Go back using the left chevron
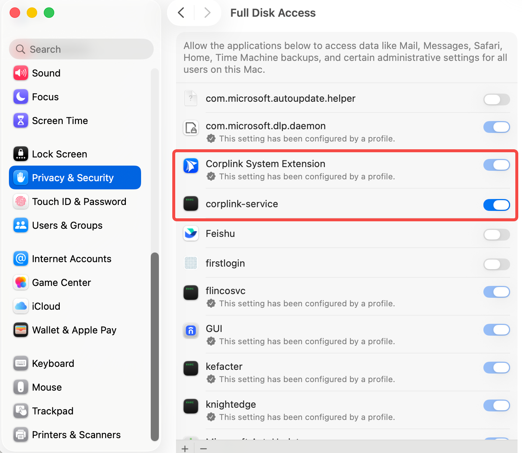 tap(181, 13)
